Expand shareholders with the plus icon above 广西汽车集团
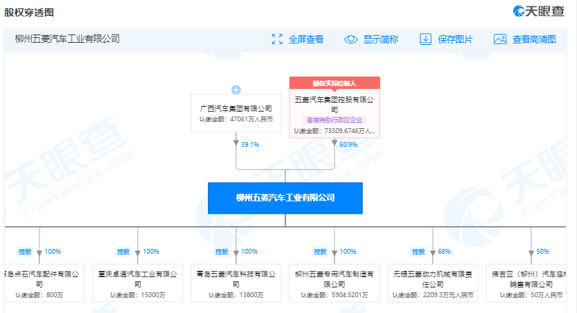This screenshot has width=577, height=313. point(236,90)
